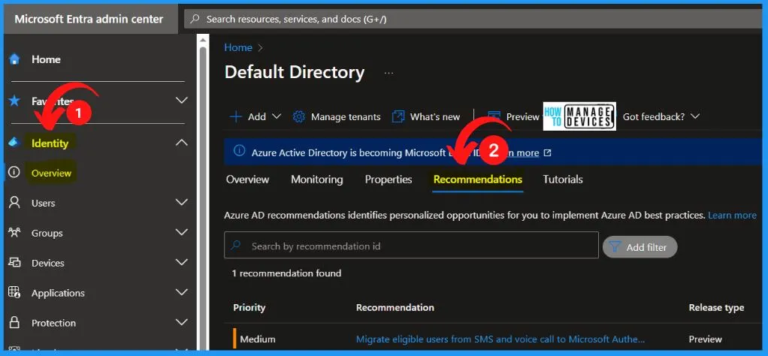This screenshot has height=356, width=768.
Task: Click the funnel icon on Add filter
Action: 615,247
